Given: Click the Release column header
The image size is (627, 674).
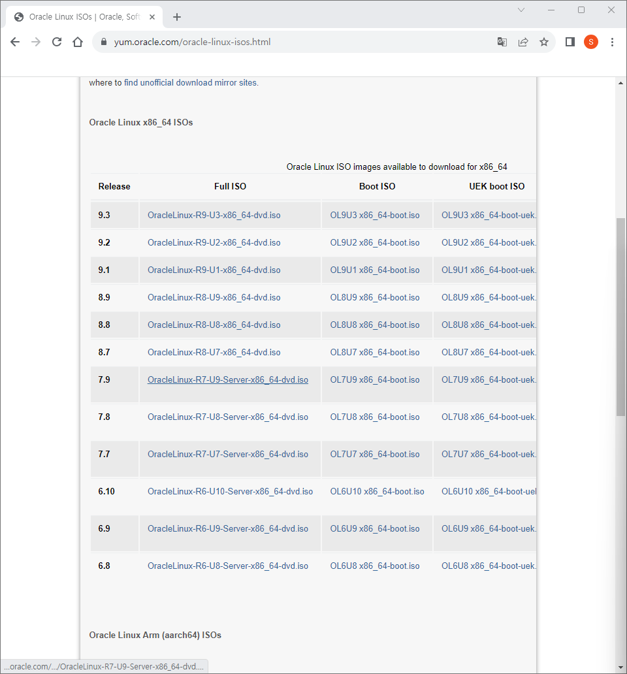Looking at the screenshot, I should tap(114, 187).
